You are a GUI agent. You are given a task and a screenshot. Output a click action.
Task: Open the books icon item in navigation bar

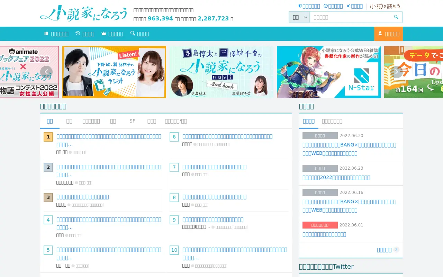56,34
